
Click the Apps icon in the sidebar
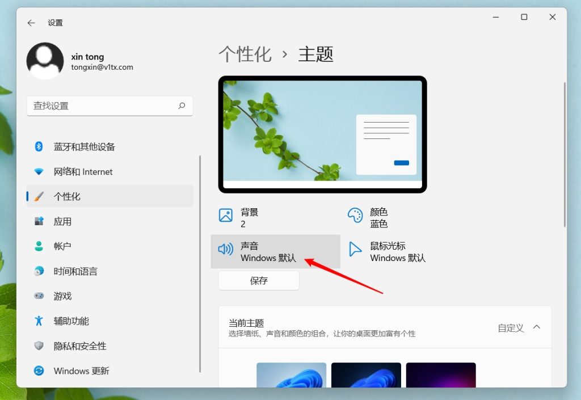coord(39,221)
